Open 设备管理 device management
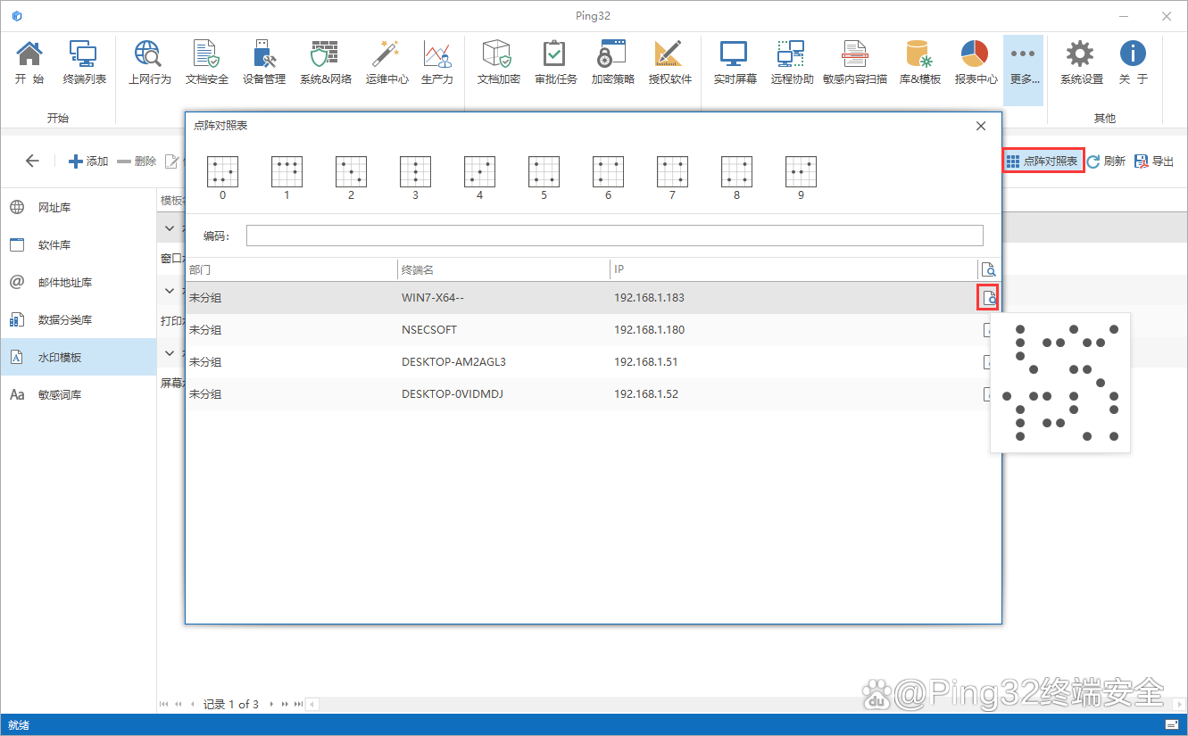Screen dimensions: 1188x736 pos(263,62)
